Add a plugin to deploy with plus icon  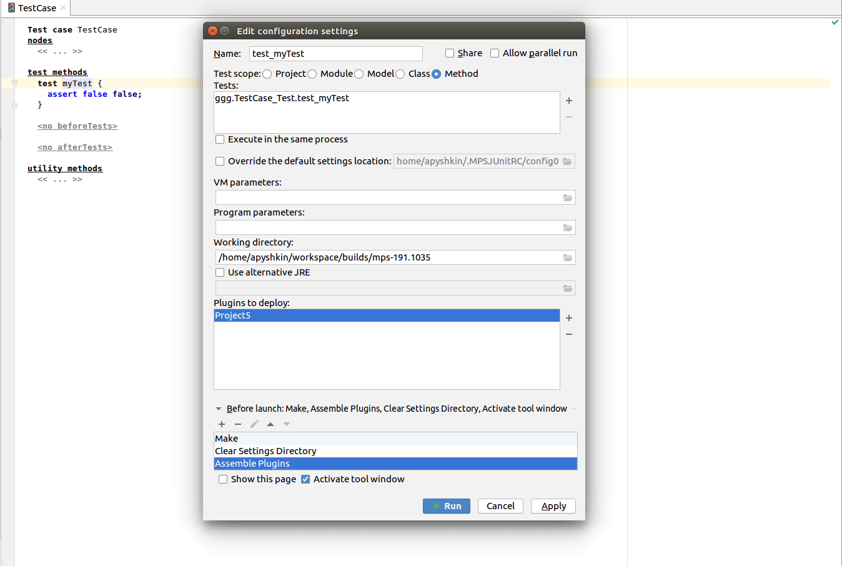click(x=568, y=318)
